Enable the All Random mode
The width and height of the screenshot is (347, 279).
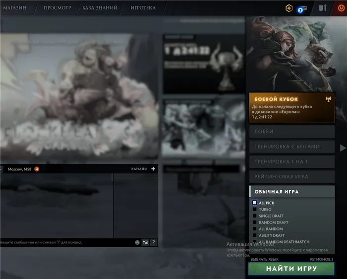coord(254,229)
